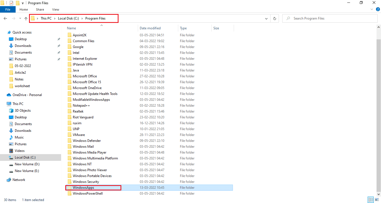Screen dimensions: 381x203
Task: Refresh the folder view
Action: click(275, 18)
